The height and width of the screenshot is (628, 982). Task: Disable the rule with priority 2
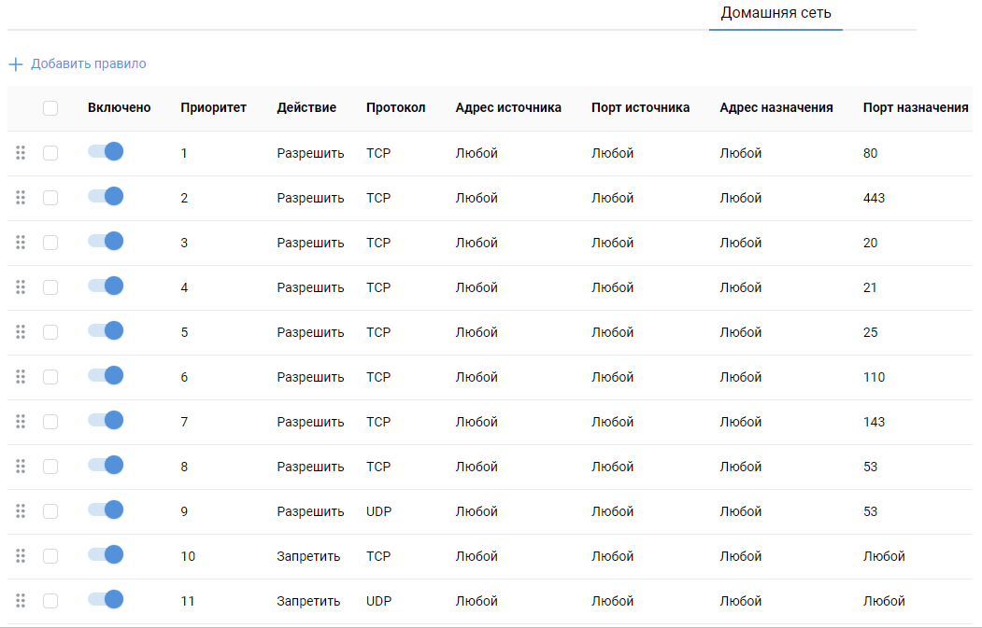click(x=106, y=197)
